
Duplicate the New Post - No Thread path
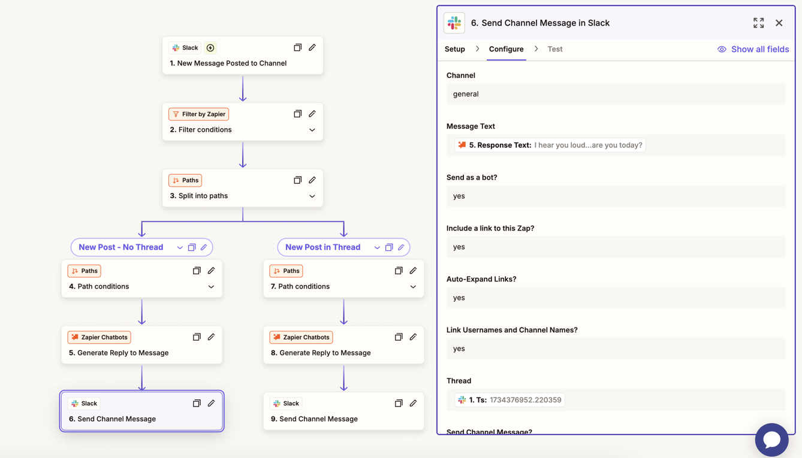[192, 247]
